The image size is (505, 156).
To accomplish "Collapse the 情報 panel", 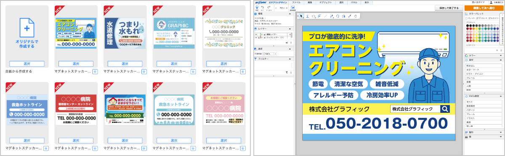I will tap(290, 14).
